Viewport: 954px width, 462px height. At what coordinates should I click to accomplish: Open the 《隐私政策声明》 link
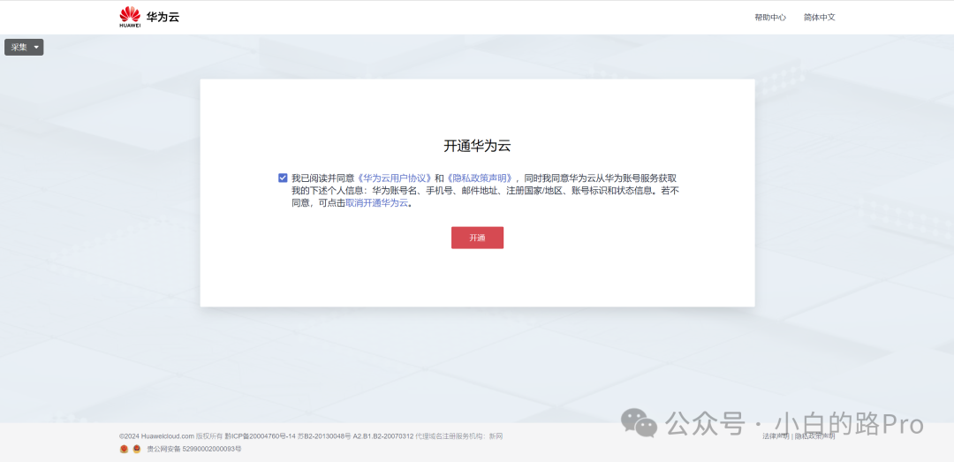tap(480, 178)
